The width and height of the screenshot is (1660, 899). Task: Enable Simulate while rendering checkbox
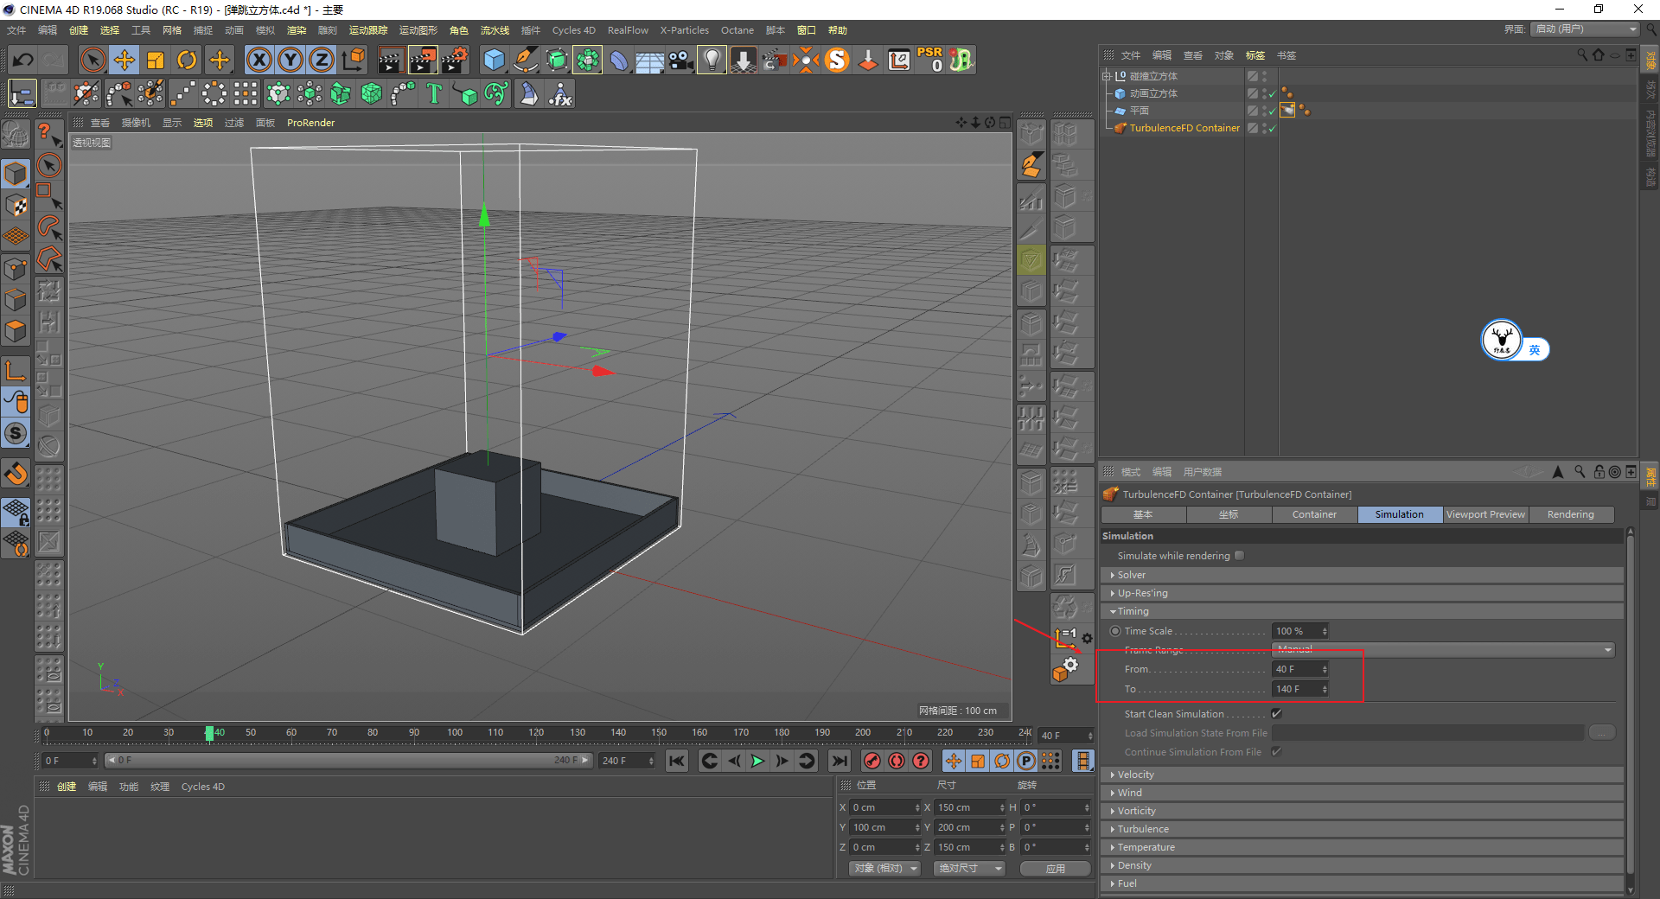point(1239,556)
